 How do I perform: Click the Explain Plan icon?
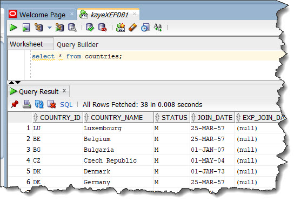[39, 28]
